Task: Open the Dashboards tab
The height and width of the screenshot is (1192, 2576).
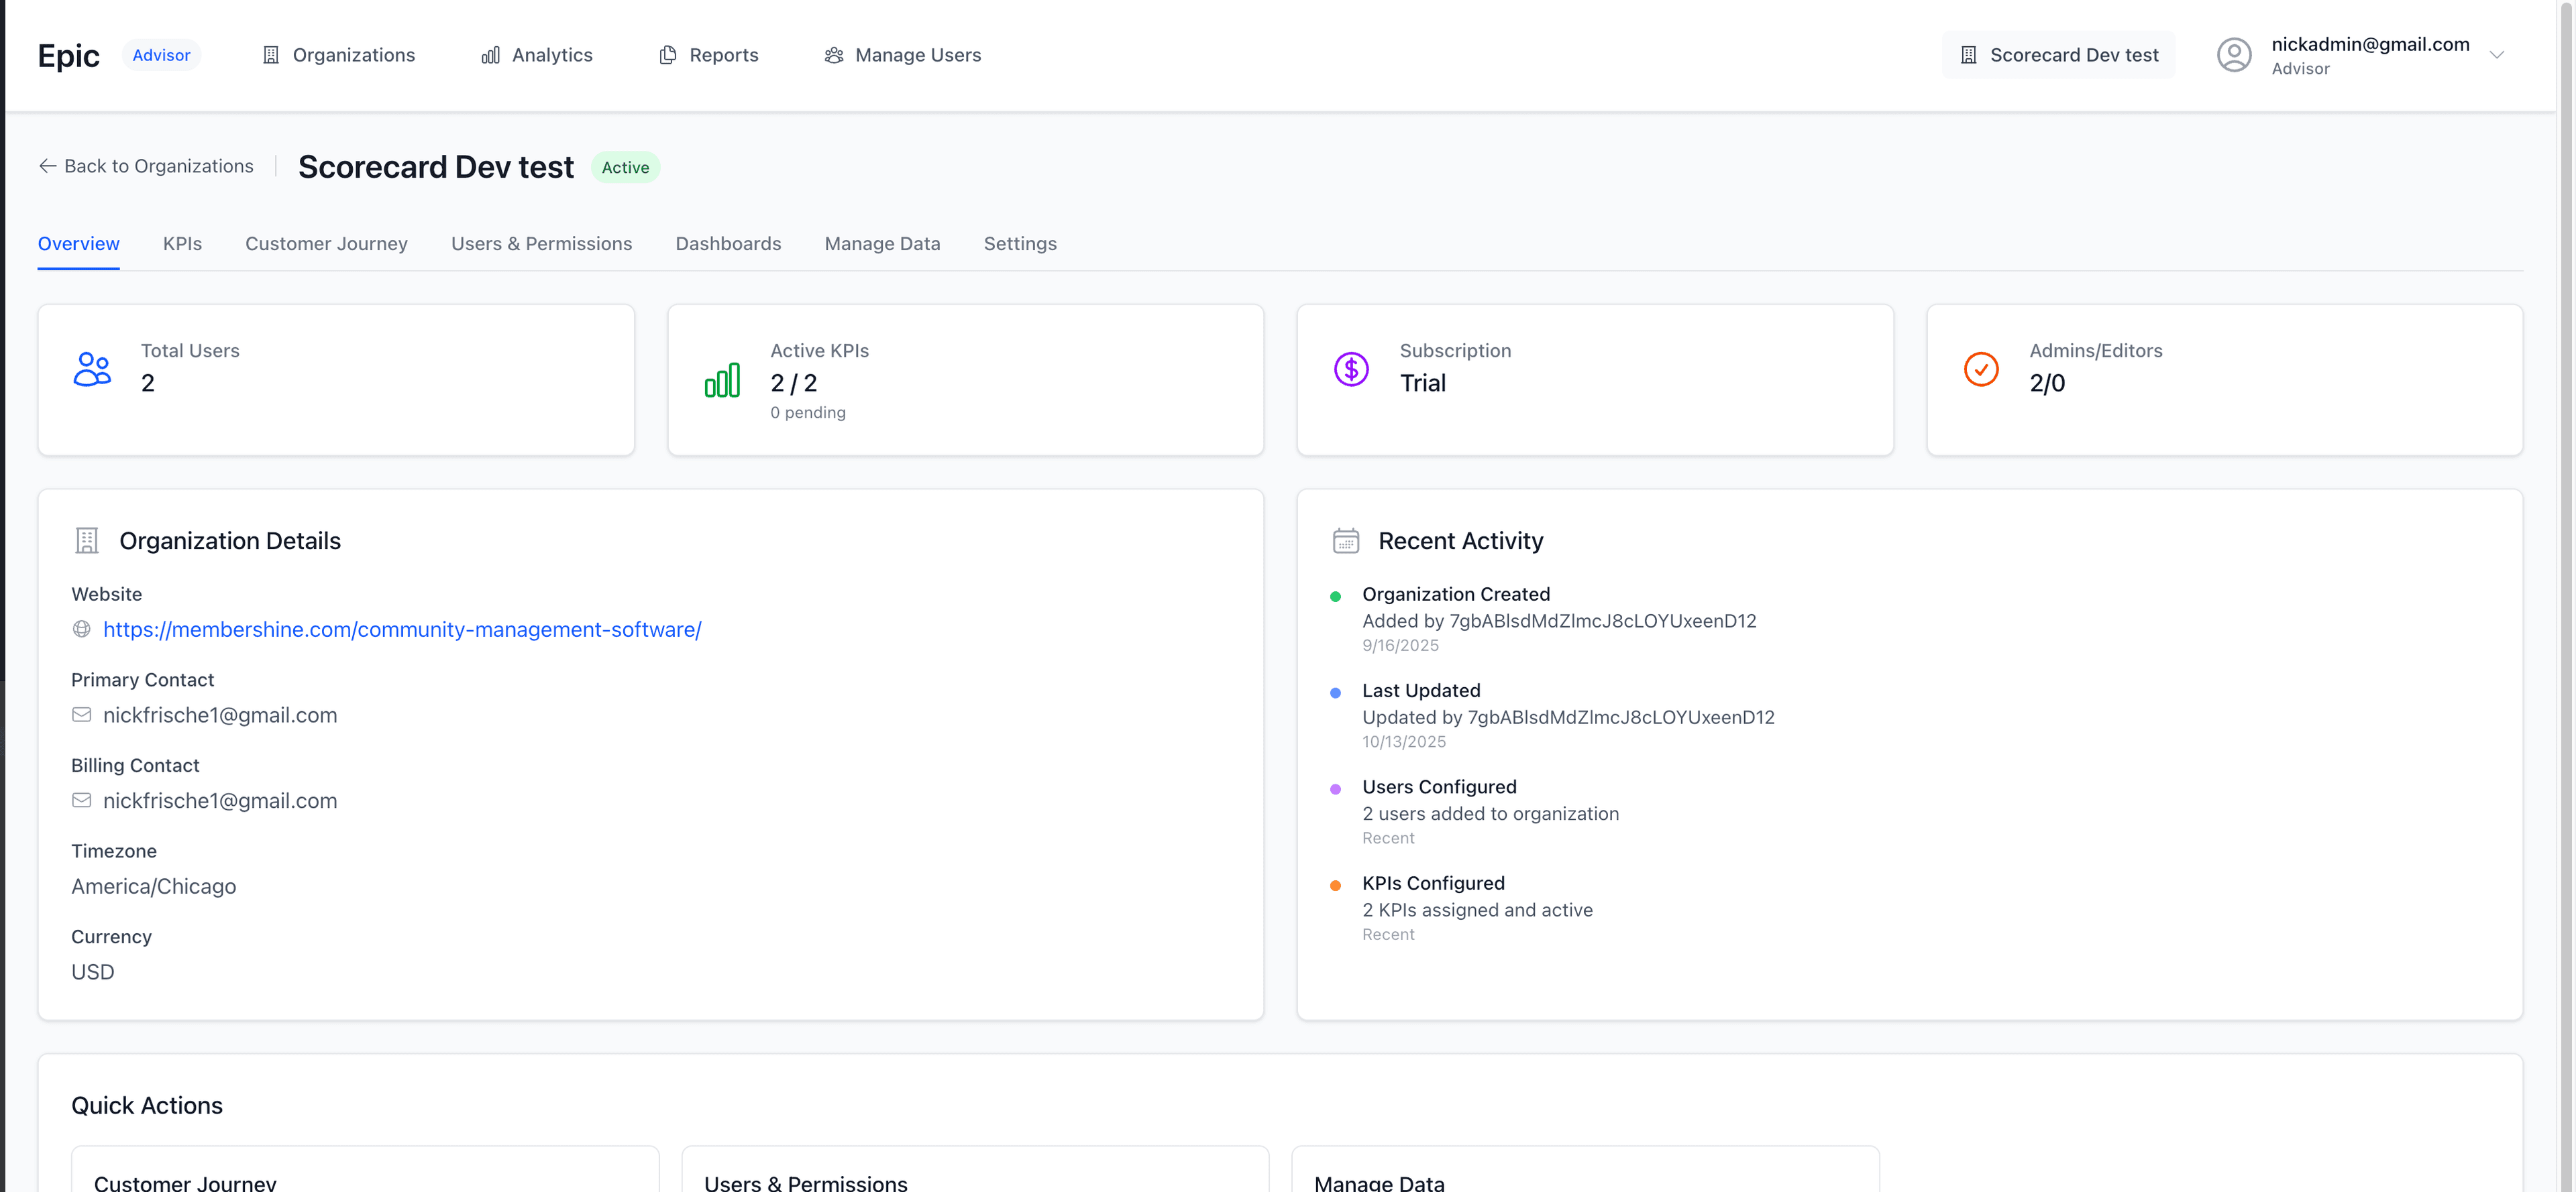Action: (x=728, y=244)
